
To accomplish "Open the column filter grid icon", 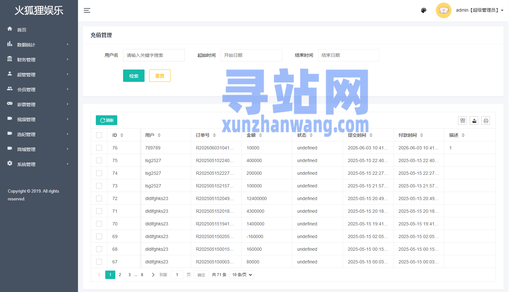I will pos(463,121).
